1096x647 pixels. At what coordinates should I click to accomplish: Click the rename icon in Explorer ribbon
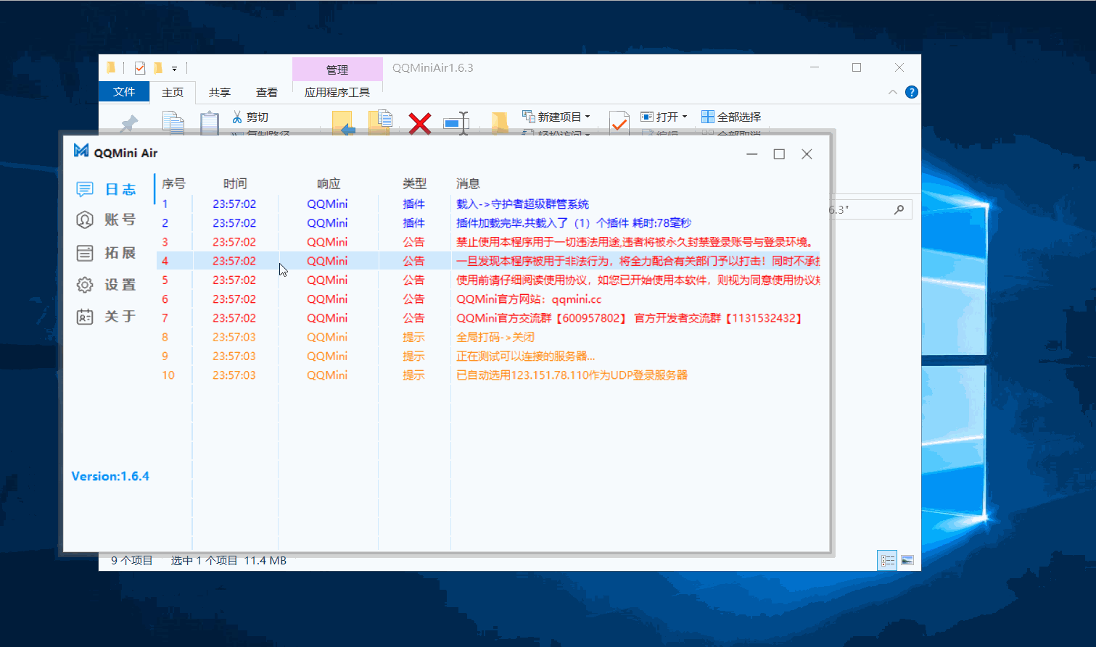click(457, 123)
